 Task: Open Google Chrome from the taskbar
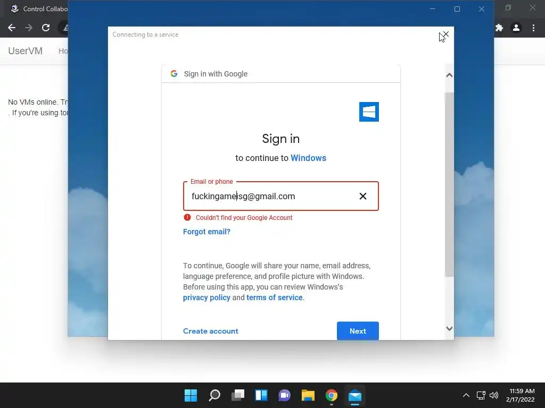click(331, 395)
